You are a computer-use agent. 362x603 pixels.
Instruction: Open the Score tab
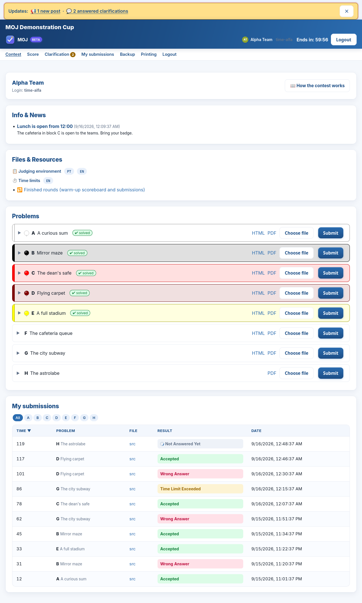coord(33,54)
